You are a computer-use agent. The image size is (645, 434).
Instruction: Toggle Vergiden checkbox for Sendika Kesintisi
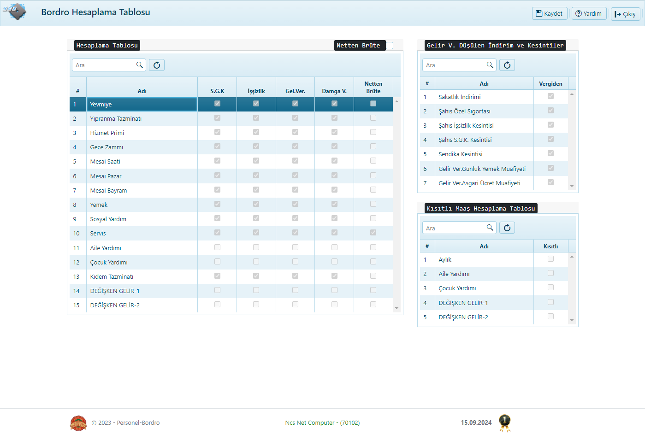(550, 153)
